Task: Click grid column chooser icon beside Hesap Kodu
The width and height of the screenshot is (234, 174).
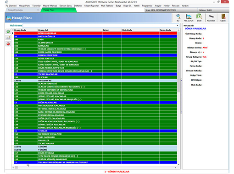Action: click(13, 30)
